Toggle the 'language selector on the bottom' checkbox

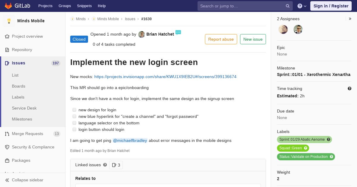(74, 123)
